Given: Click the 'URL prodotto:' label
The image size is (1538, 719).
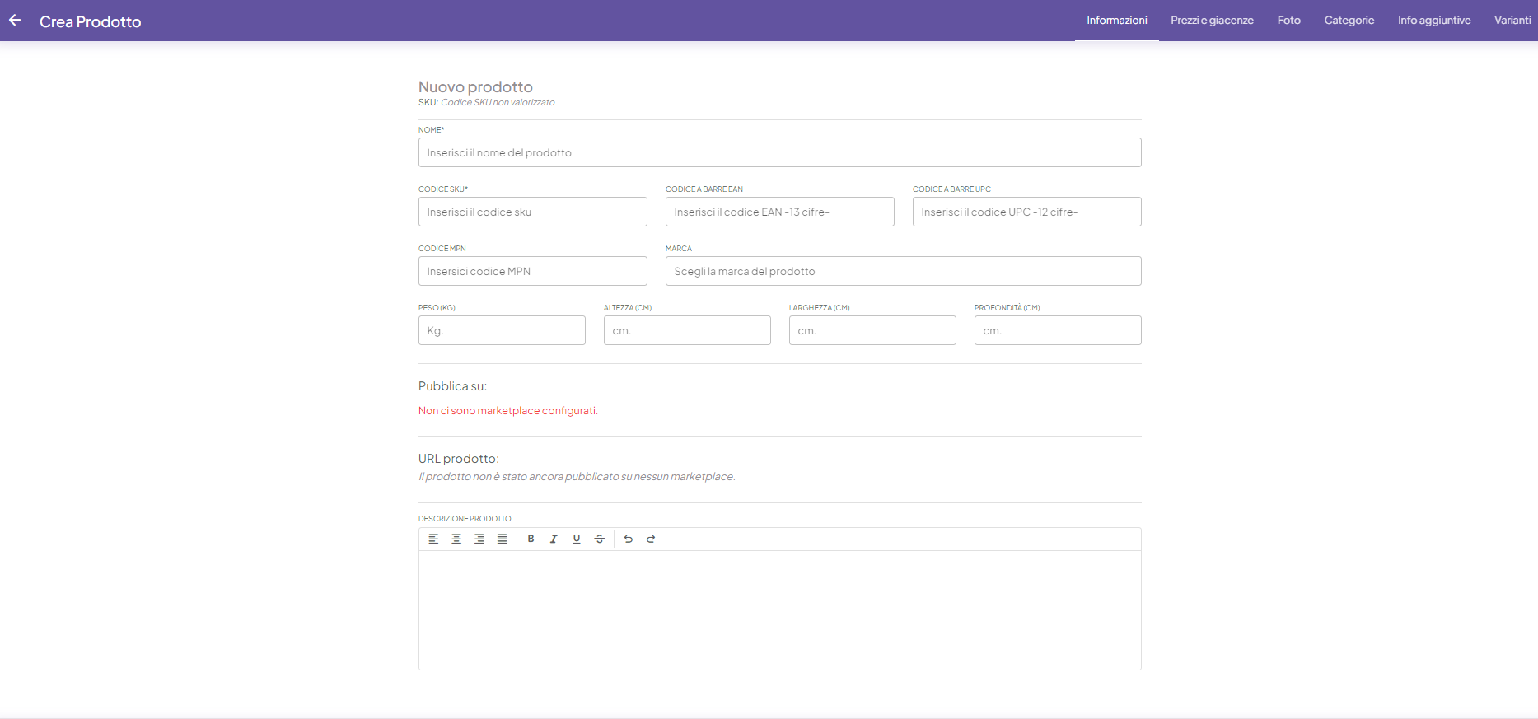Looking at the screenshot, I should click(459, 459).
